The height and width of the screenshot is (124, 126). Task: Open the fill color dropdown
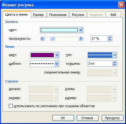coord(81,30)
